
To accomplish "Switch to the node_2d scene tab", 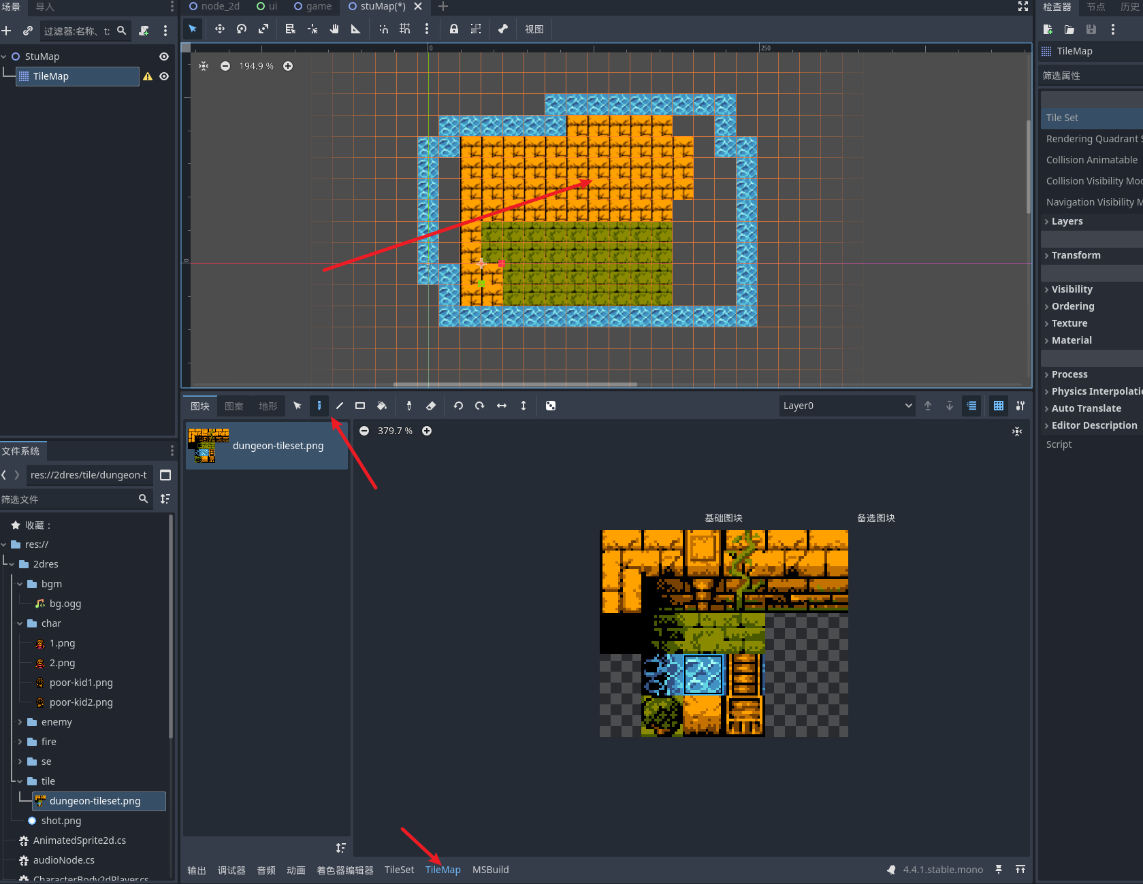I will 214,6.
